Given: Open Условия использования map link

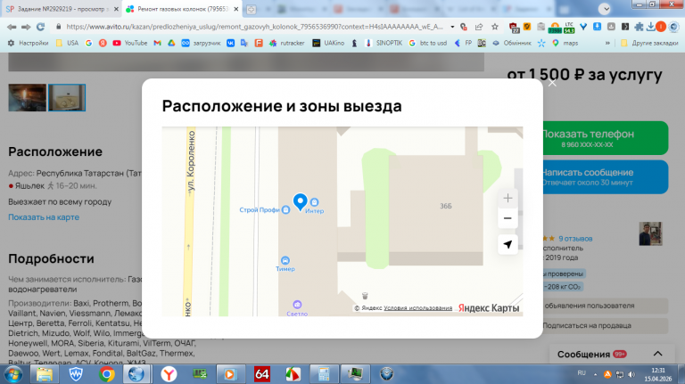Looking at the screenshot, I should (417, 308).
